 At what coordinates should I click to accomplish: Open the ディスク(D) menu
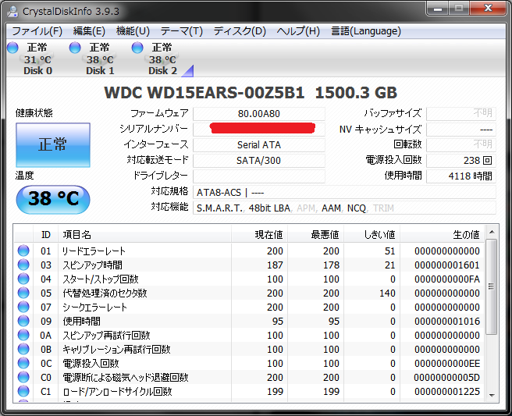[x=240, y=31]
